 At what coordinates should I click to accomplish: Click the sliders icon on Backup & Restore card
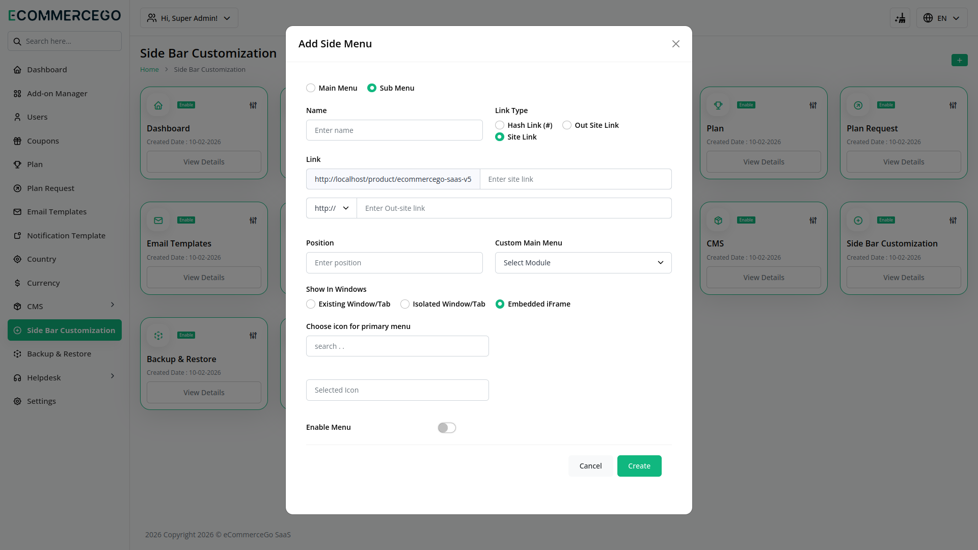pos(253,336)
